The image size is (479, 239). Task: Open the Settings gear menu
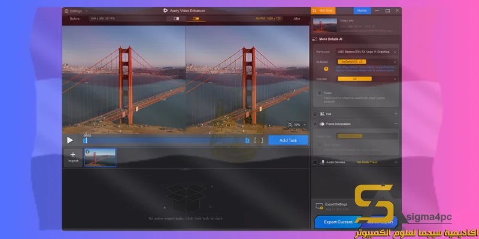pyautogui.click(x=66, y=11)
